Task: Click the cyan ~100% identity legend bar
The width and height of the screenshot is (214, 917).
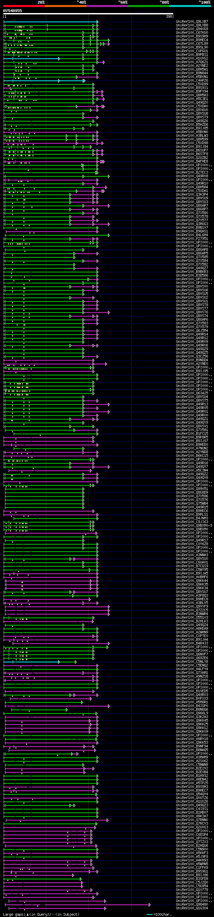Action: [x=190, y=6]
